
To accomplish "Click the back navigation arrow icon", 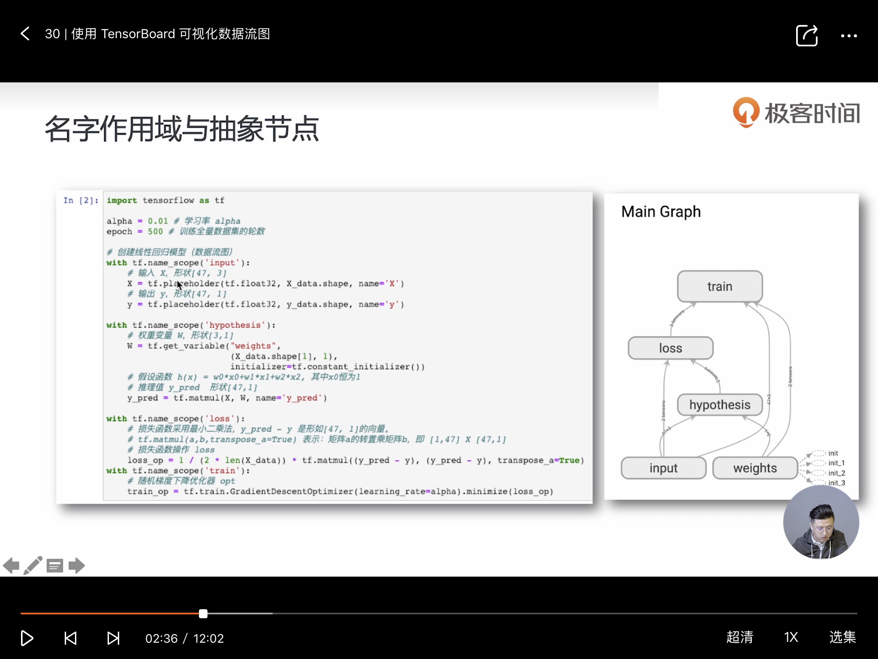I will (26, 34).
